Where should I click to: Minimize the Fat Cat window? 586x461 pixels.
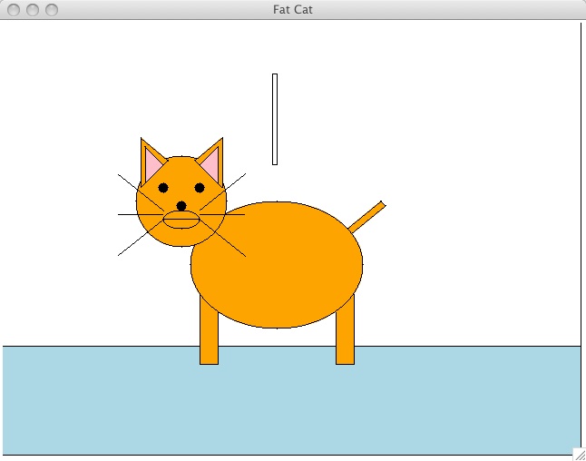[x=33, y=10]
